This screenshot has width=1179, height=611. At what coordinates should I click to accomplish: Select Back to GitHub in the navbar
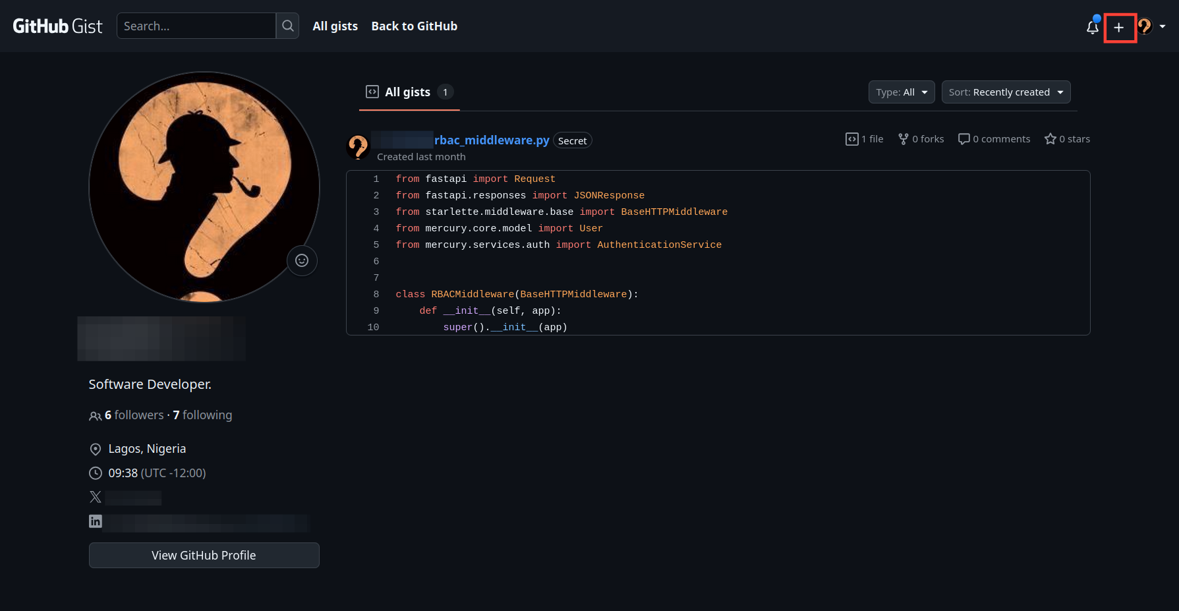pos(414,26)
